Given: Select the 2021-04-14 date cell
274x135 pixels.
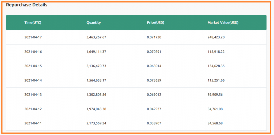Looking at the screenshot, I should pos(33,80).
